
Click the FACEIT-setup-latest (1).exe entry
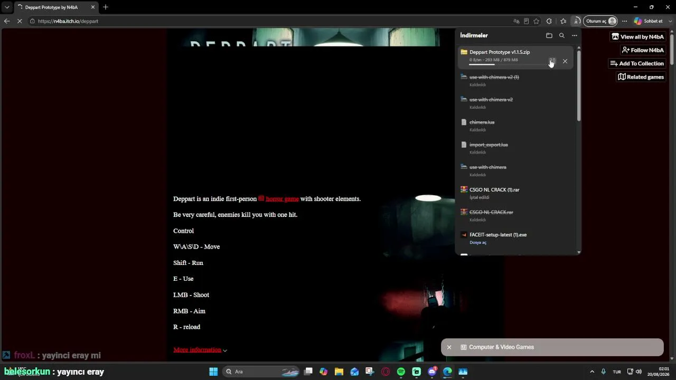(498, 235)
